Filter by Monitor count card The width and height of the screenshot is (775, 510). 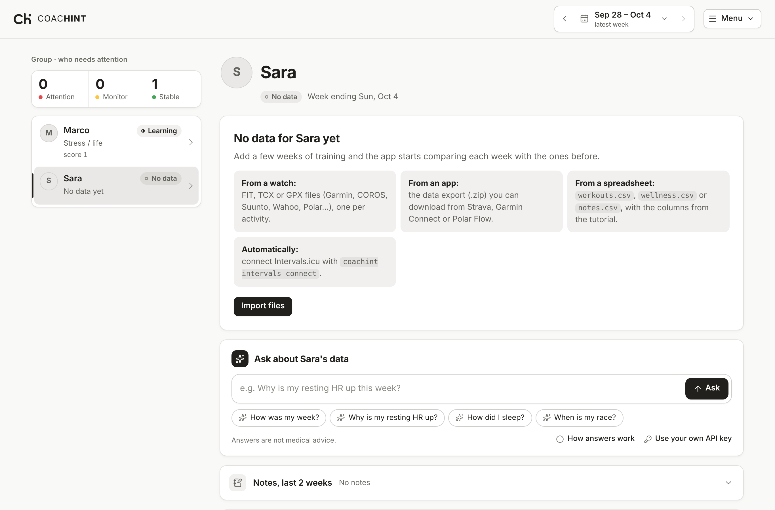tap(117, 89)
